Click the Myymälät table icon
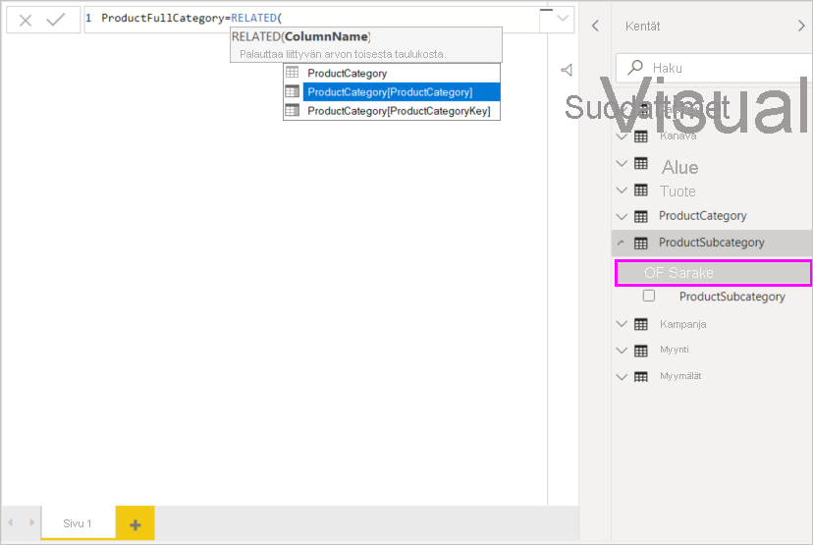 coord(641,376)
